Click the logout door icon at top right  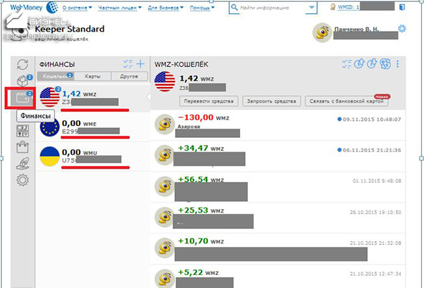click(x=402, y=7)
